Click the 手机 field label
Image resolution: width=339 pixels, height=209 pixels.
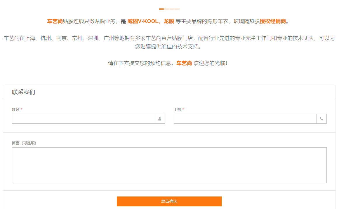pyautogui.click(x=177, y=109)
